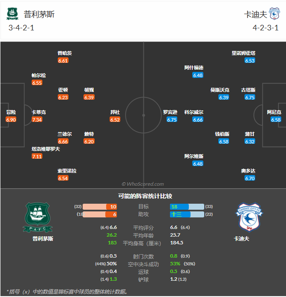Viewport: 286px width, 297px height.
Task: Open the 卡迪夫 team name in top header
Action: coord(256,14)
